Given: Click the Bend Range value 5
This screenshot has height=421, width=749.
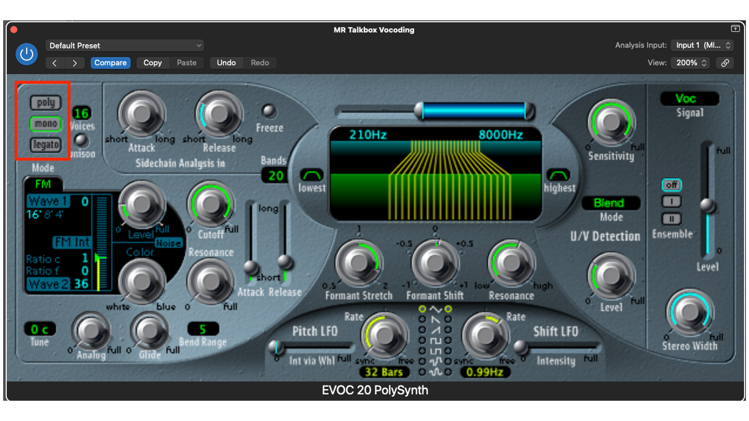Looking at the screenshot, I should pyautogui.click(x=203, y=329).
